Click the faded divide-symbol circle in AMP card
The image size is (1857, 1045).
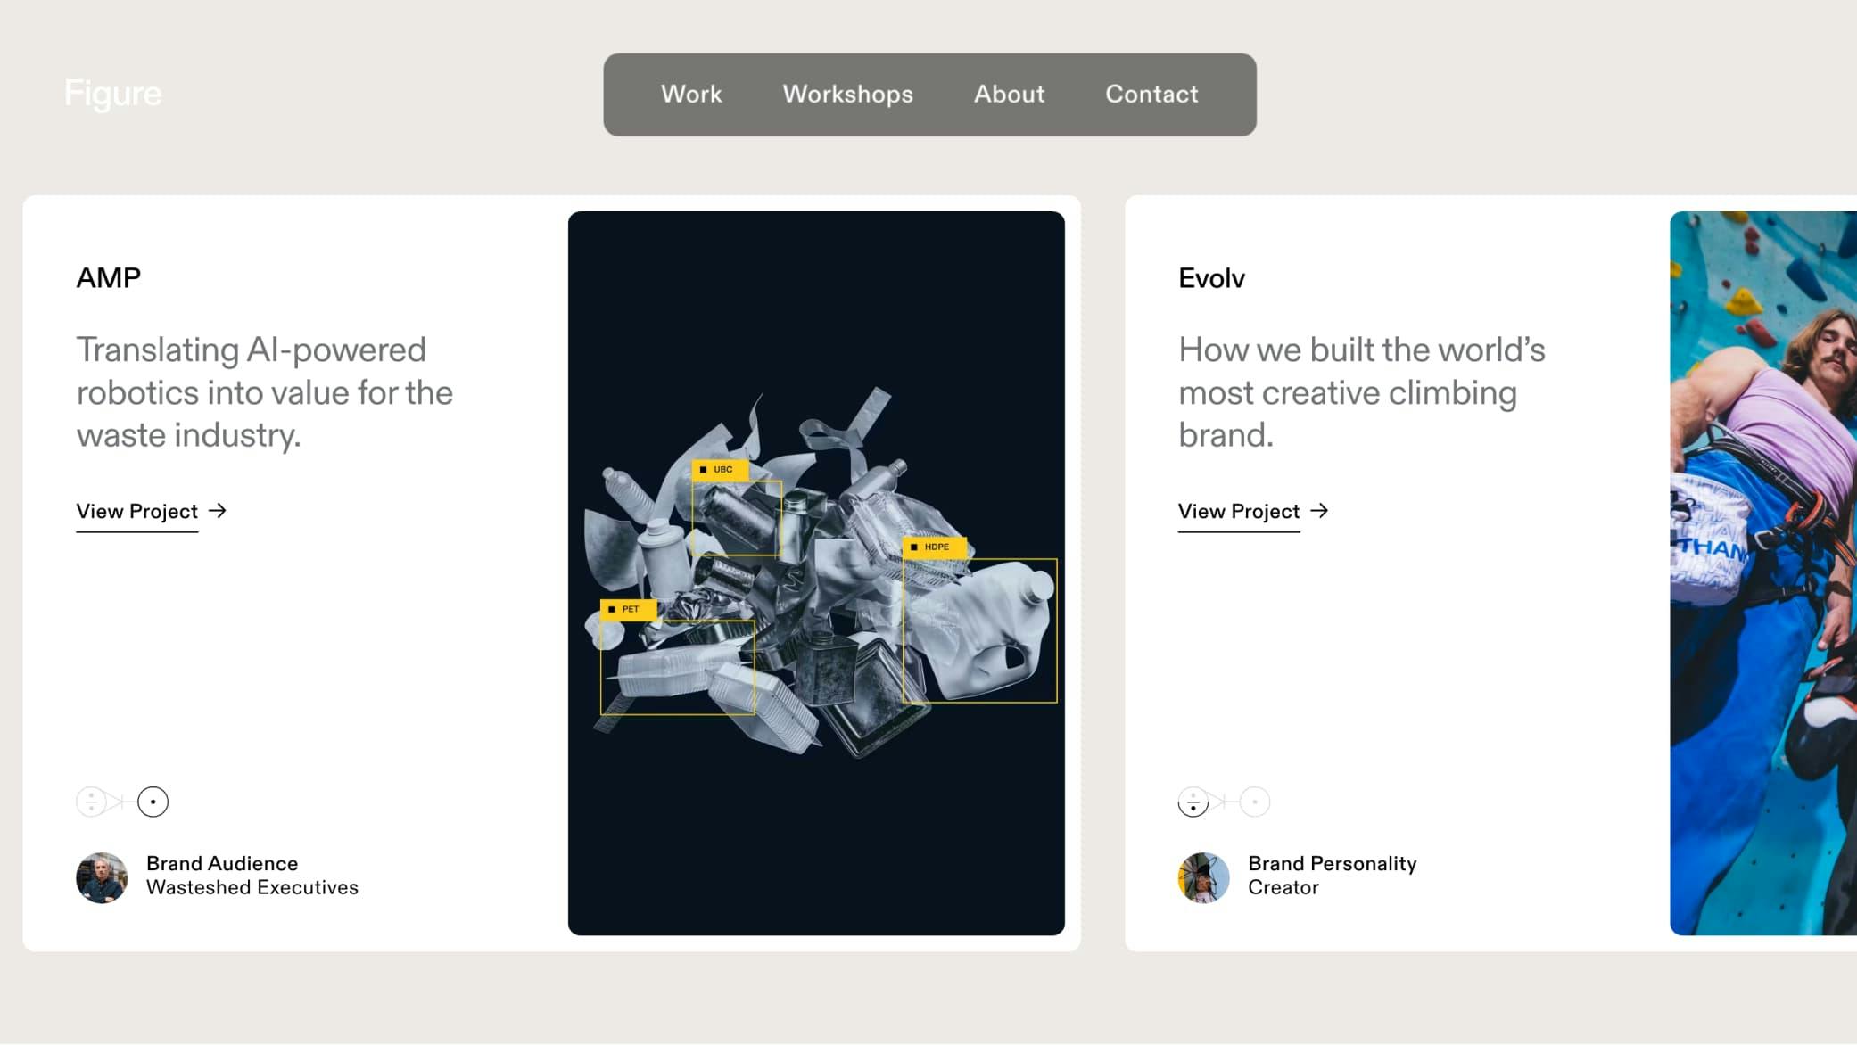click(x=91, y=802)
